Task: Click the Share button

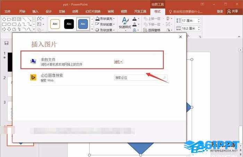Action: point(233,11)
